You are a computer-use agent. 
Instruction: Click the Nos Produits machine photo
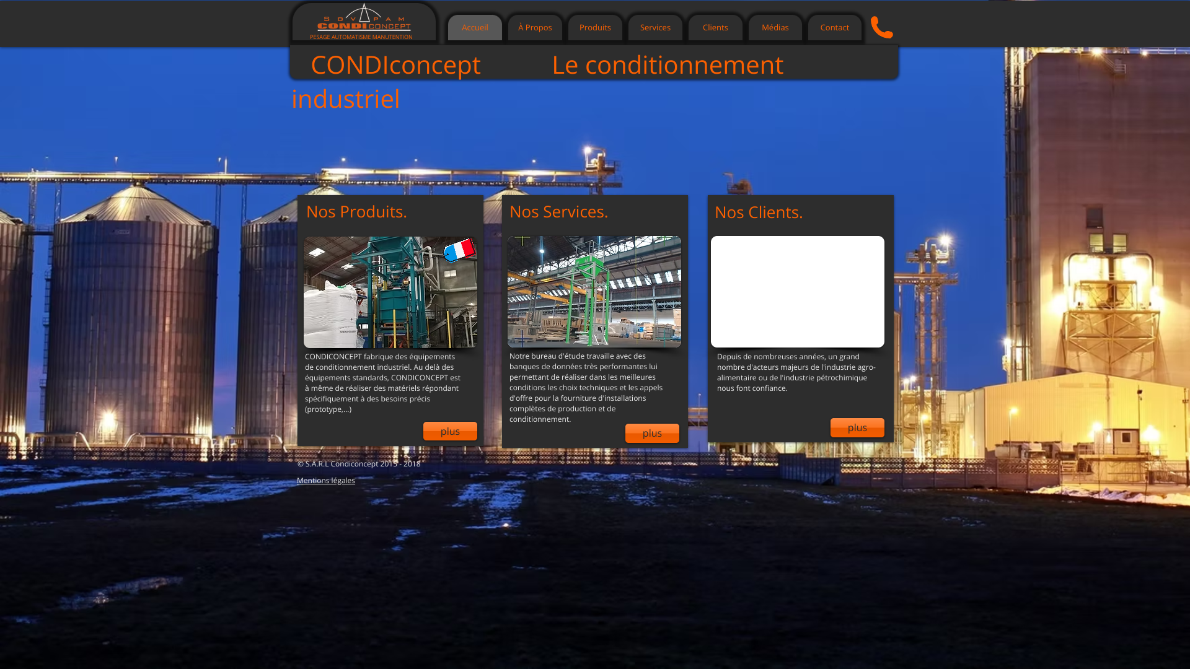point(390,292)
